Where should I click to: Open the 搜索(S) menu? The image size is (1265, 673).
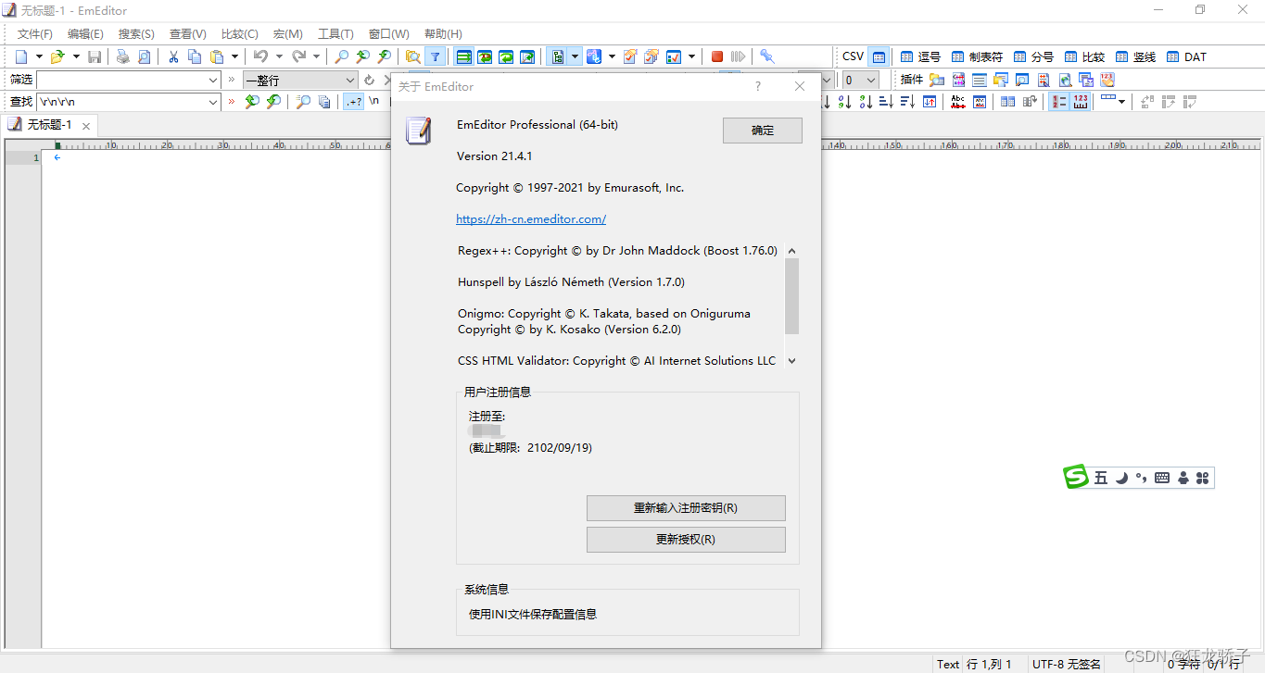click(136, 33)
